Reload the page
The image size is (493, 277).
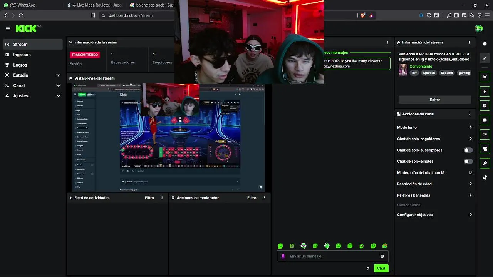point(21,15)
